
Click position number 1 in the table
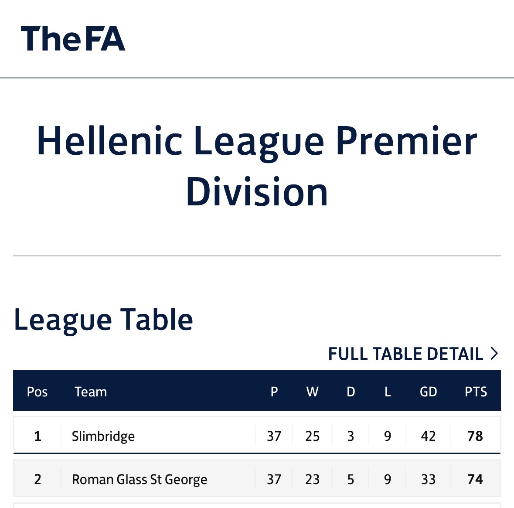click(37, 436)
